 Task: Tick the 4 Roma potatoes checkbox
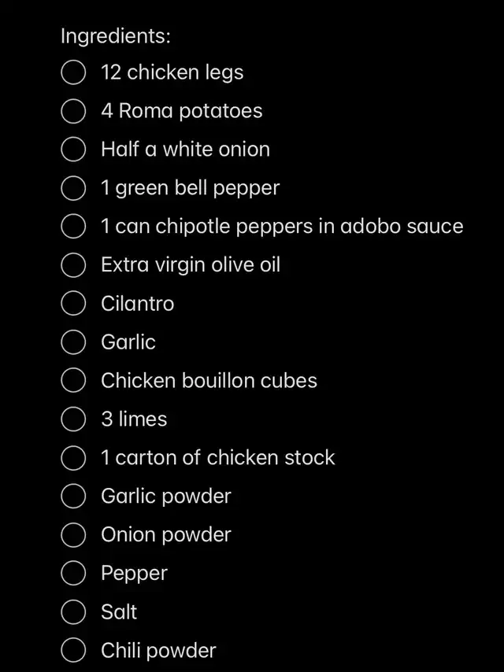(x=73, y=111)
